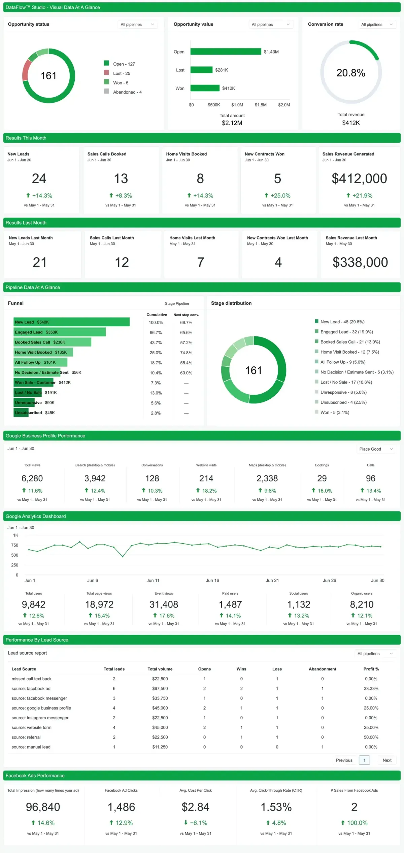Image resolution: width=404 pixels, height=853 pixels.
Task: Open the Opportunity status All pipelines dropdown
Action: (x=137, y=25)
